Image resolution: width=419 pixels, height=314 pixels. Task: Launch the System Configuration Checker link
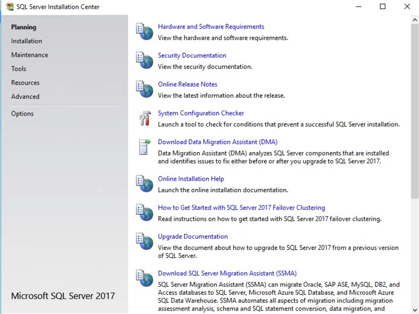tap(201, 113)
